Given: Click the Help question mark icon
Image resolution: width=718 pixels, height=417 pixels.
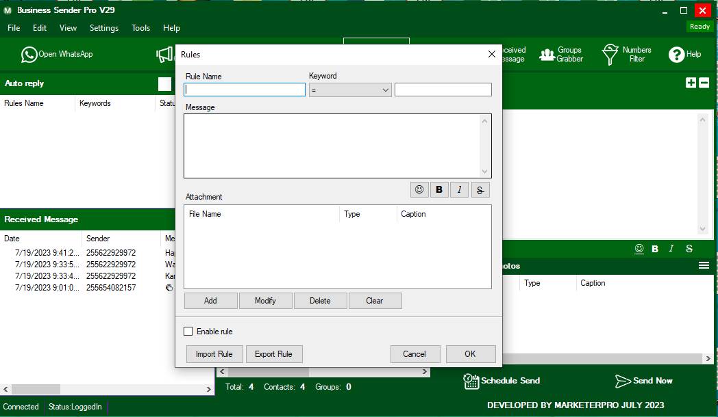Looking at the screenshot, I should coord(677,55).
